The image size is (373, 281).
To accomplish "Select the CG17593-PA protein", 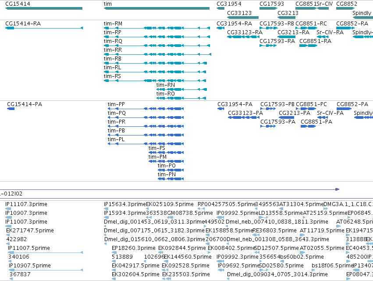I will click(x=268, y=126).
